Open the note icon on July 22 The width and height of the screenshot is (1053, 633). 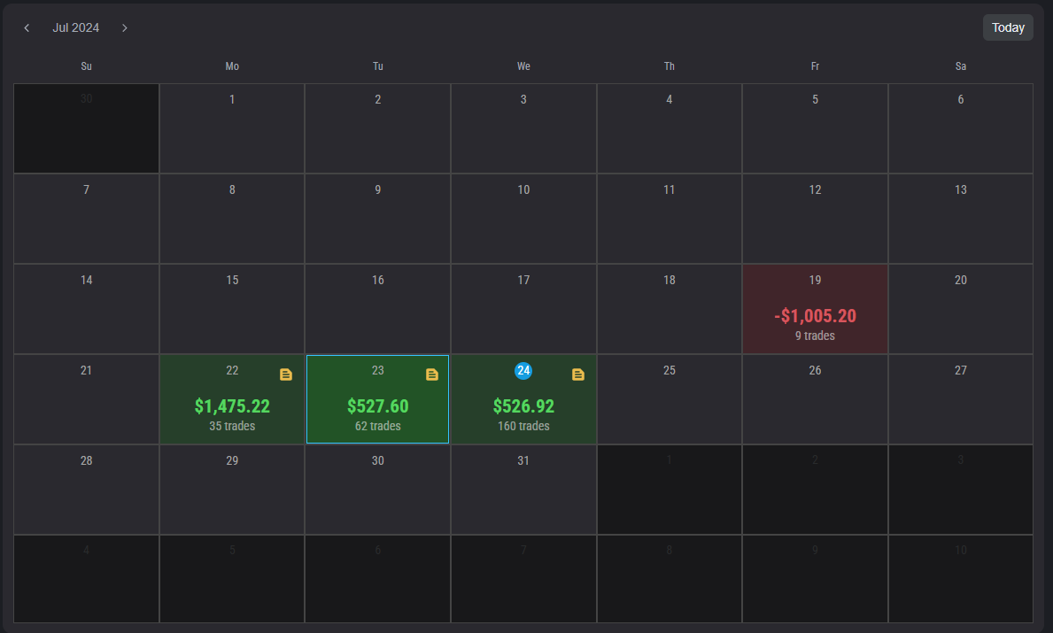[285, 374]
